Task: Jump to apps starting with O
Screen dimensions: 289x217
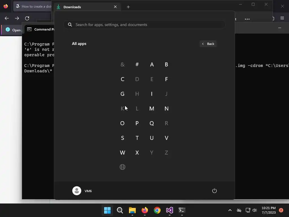Action: [122, 123]
